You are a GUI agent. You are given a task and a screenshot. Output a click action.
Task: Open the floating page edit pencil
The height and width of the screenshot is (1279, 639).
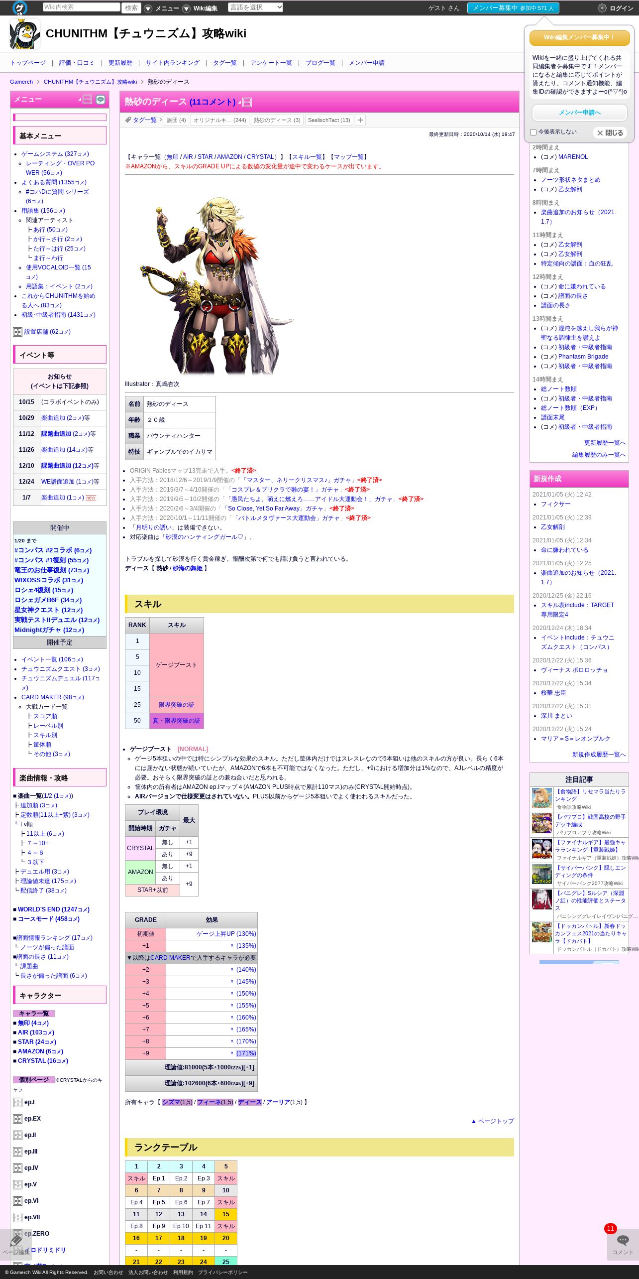coord(15,1244)
